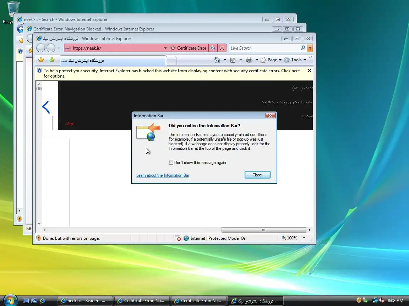Click the page list icon below scrollbar arrow

[39, 89]
